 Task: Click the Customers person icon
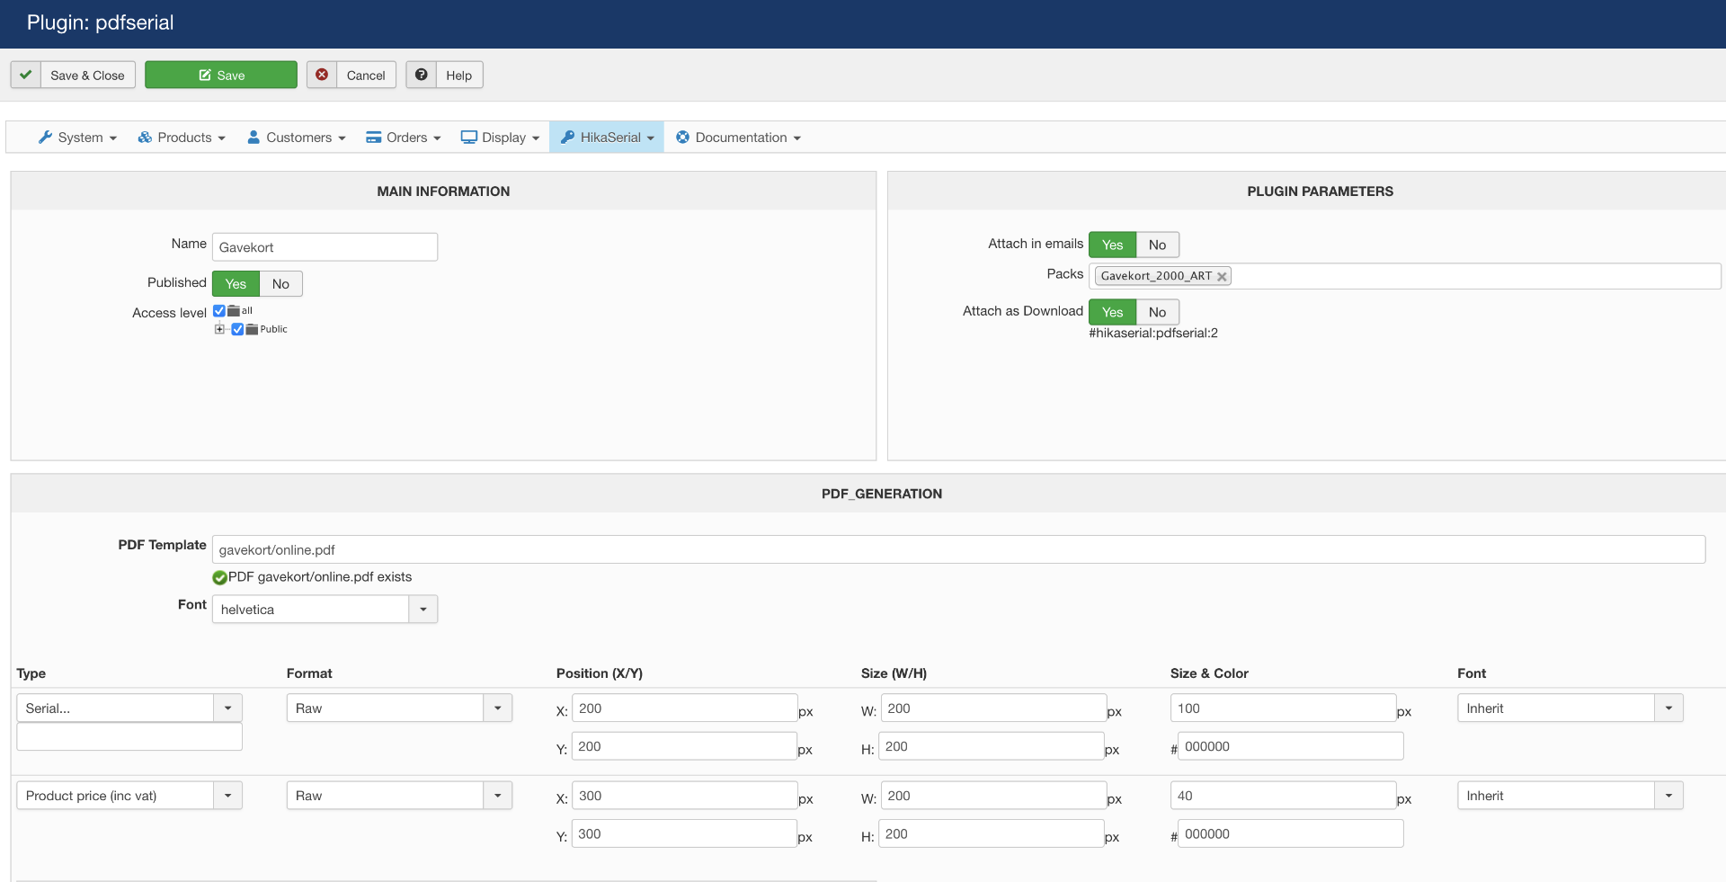254,138
